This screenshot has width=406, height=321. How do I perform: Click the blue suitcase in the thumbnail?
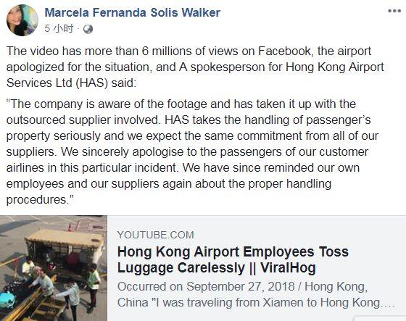point(7,300)
